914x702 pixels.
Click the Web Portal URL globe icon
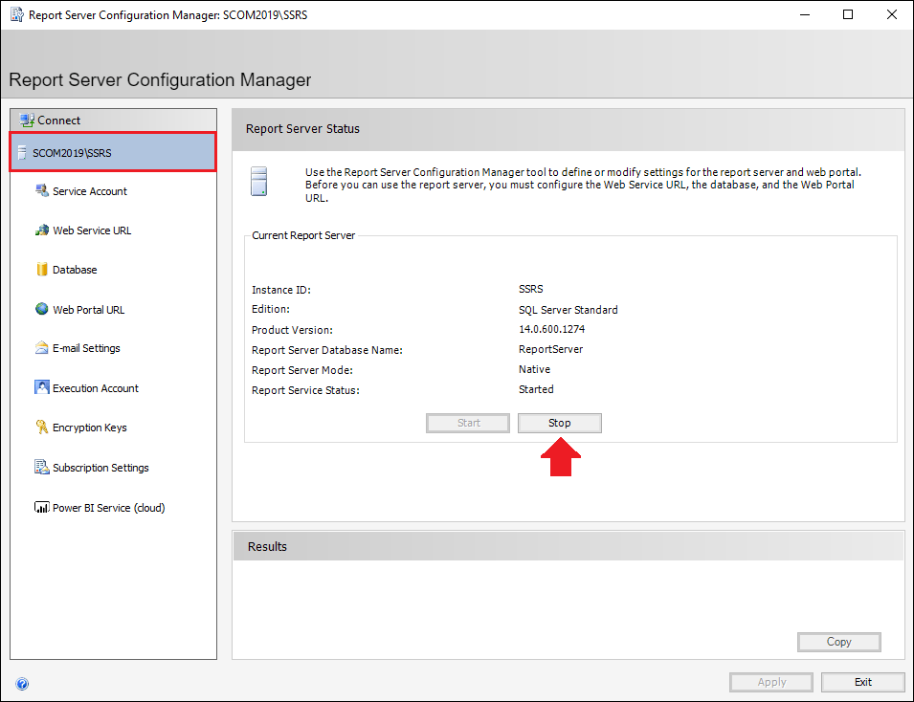coord(42,309)
